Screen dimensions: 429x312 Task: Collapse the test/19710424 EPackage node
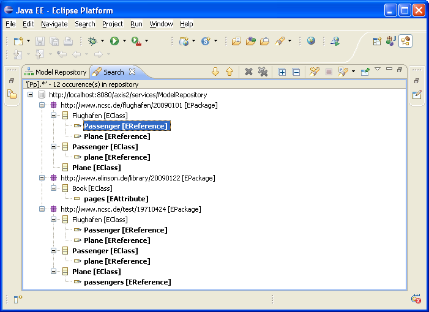coord(42,209)
